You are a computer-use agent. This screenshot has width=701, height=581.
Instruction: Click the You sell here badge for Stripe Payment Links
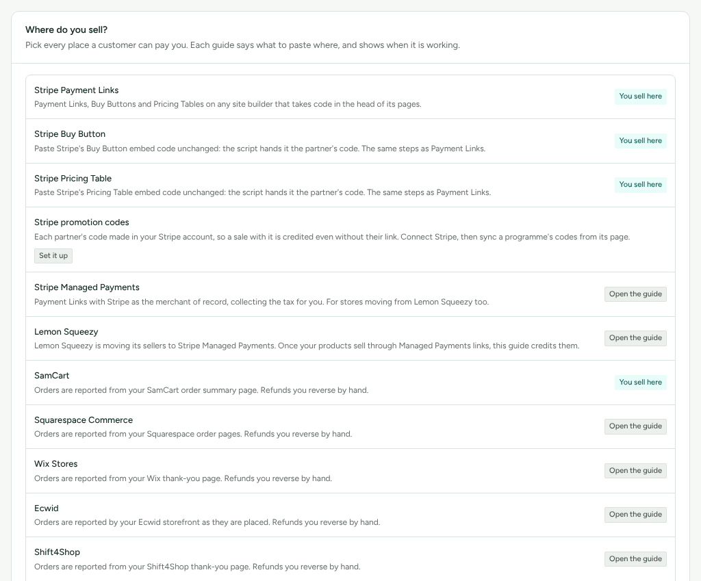pyautogui.click(x=640, y=96)
